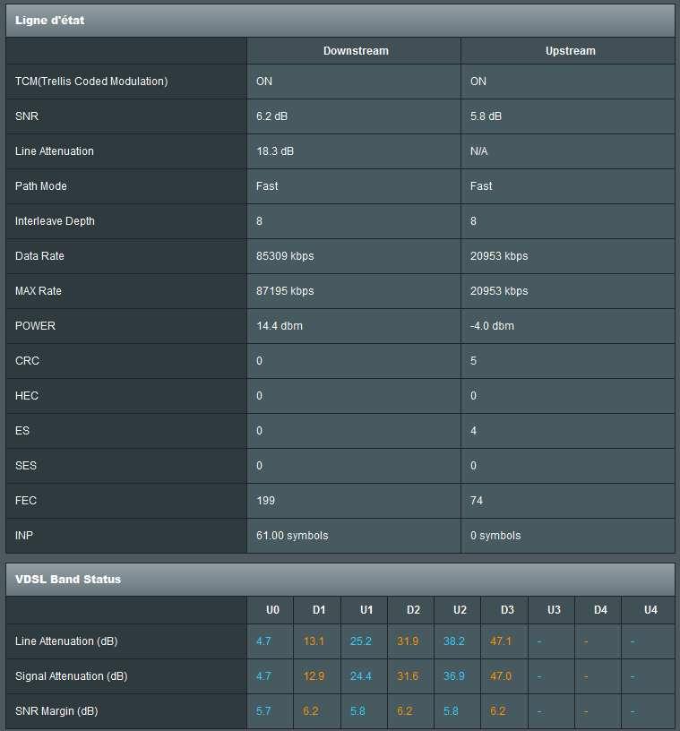Screen dimensions: 680x731
Task: Click the upstream INP value 0 symbols
Action: [495, 535]
